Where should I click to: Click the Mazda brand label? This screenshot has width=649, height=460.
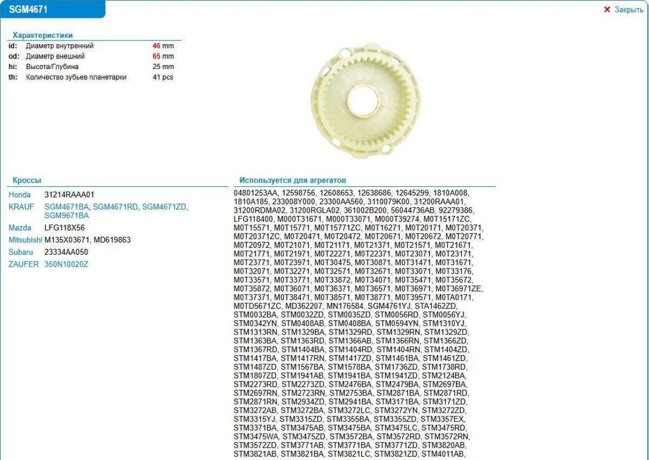coord(20,228)
